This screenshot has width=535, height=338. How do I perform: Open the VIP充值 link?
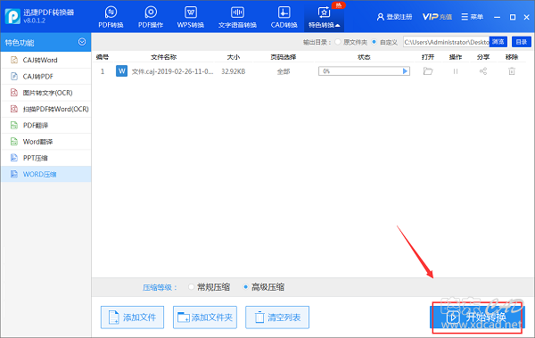tap(437, 17)
